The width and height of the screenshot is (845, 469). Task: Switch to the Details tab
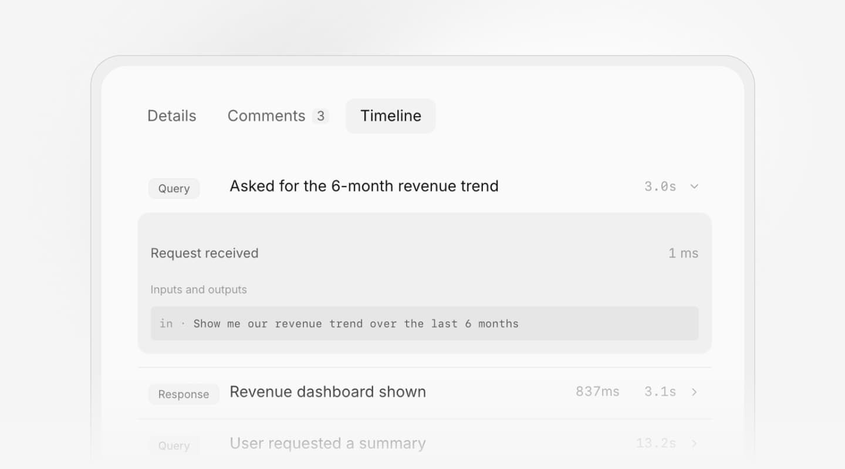pyautogui.click(x=171, y=116)
